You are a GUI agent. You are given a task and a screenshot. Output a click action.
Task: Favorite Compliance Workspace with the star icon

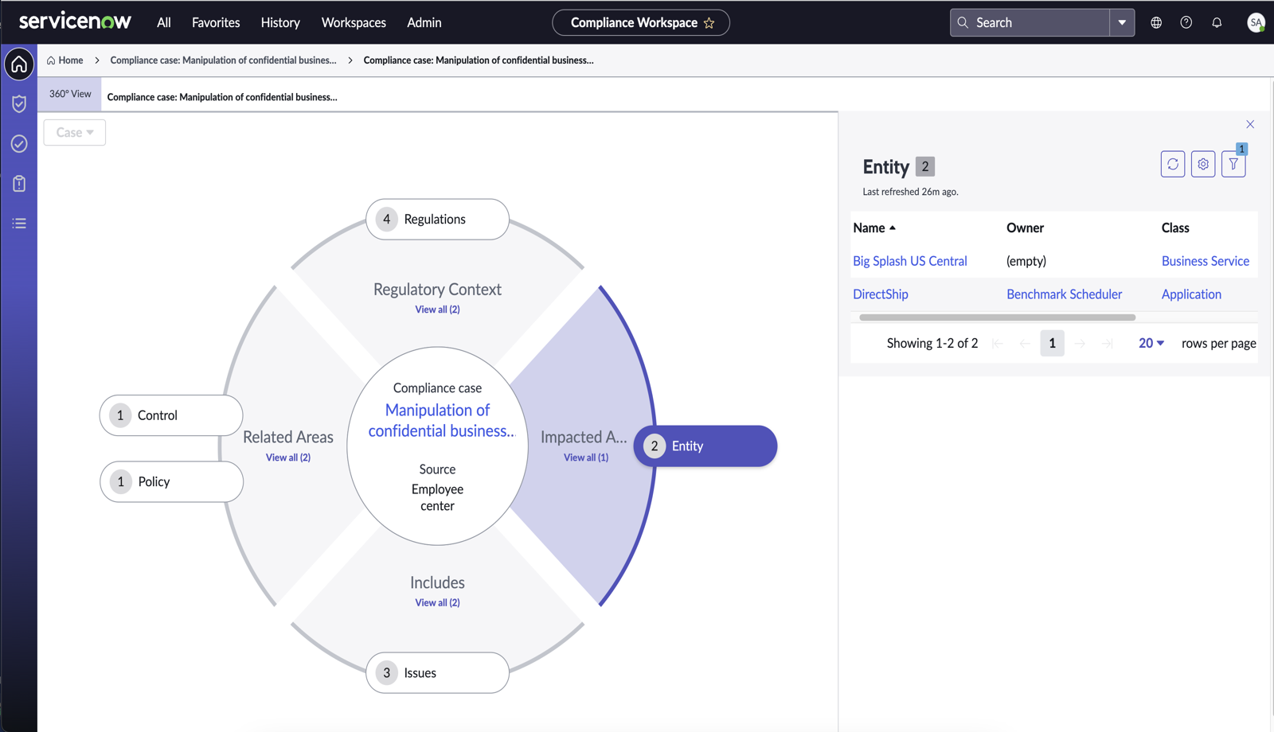coord(709,23)
